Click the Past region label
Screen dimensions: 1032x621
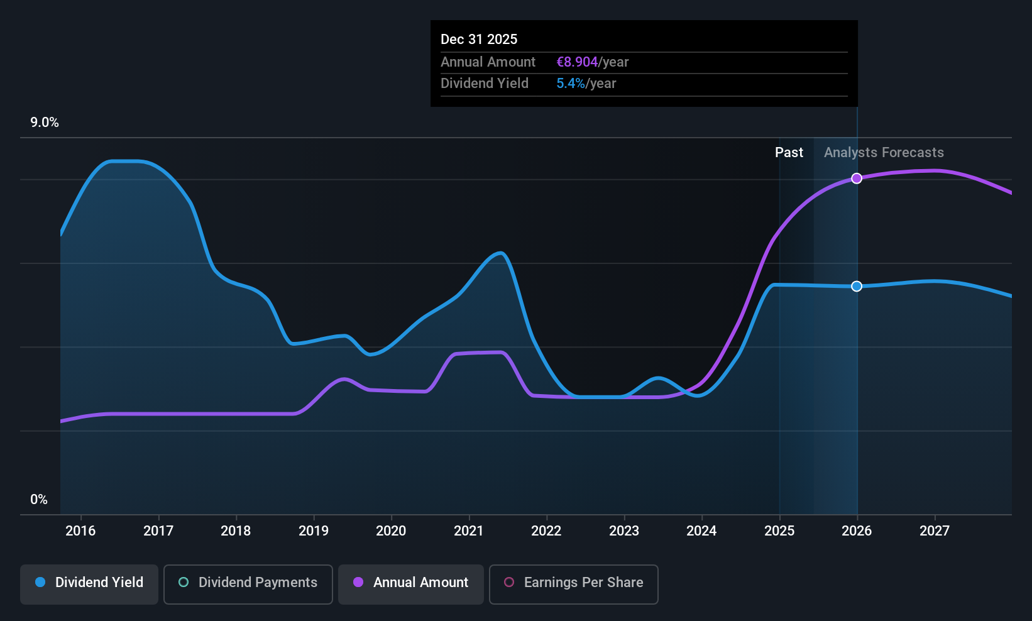click(x=789, y=153)
